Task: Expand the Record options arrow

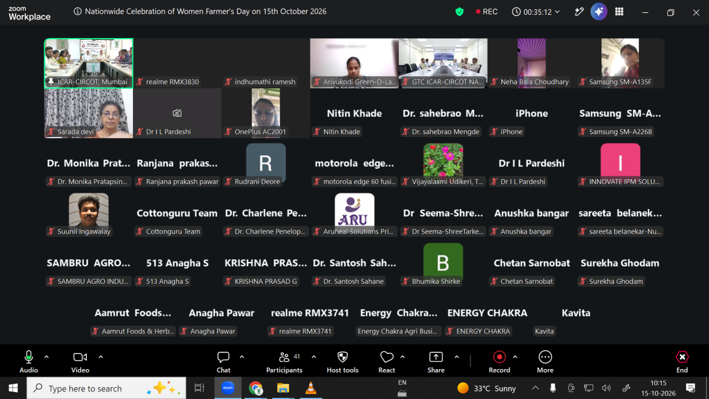Action: (x=515, y=357)
